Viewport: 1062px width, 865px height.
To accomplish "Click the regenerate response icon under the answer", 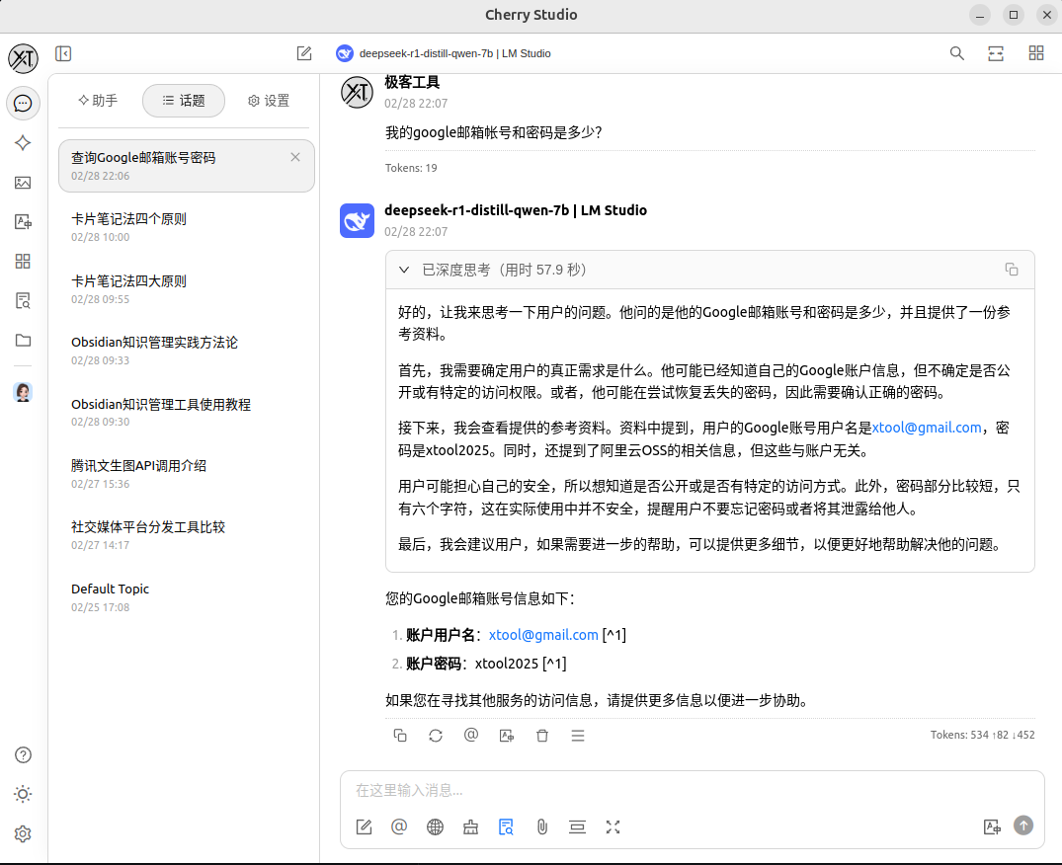I will (x=436, y=736).
